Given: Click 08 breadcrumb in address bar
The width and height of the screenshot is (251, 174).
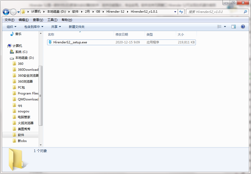Looking at the screenshot, I should tap(98, 12).
